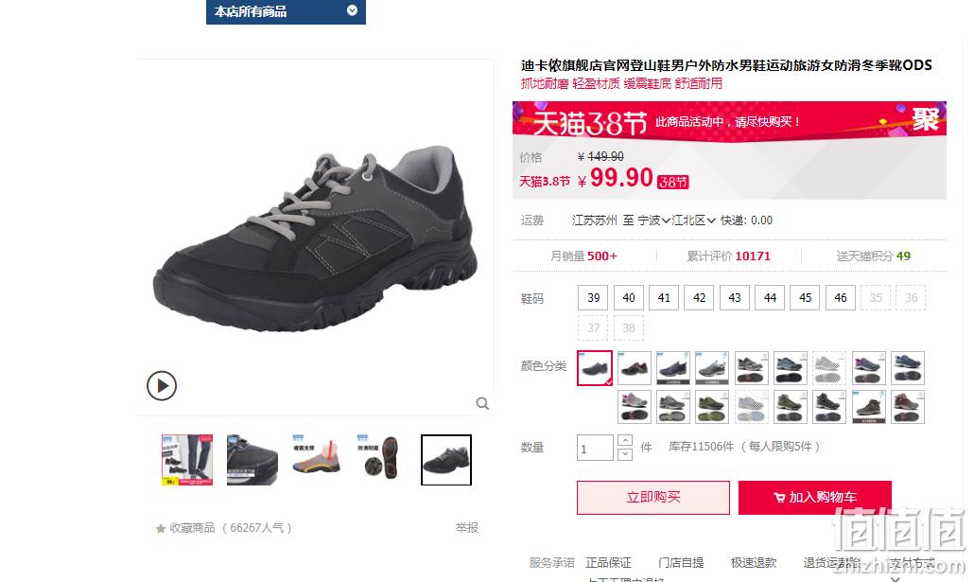974x582 pixels.
Task: Click the cart icon on 加入购物车
Action: point(779,498)
